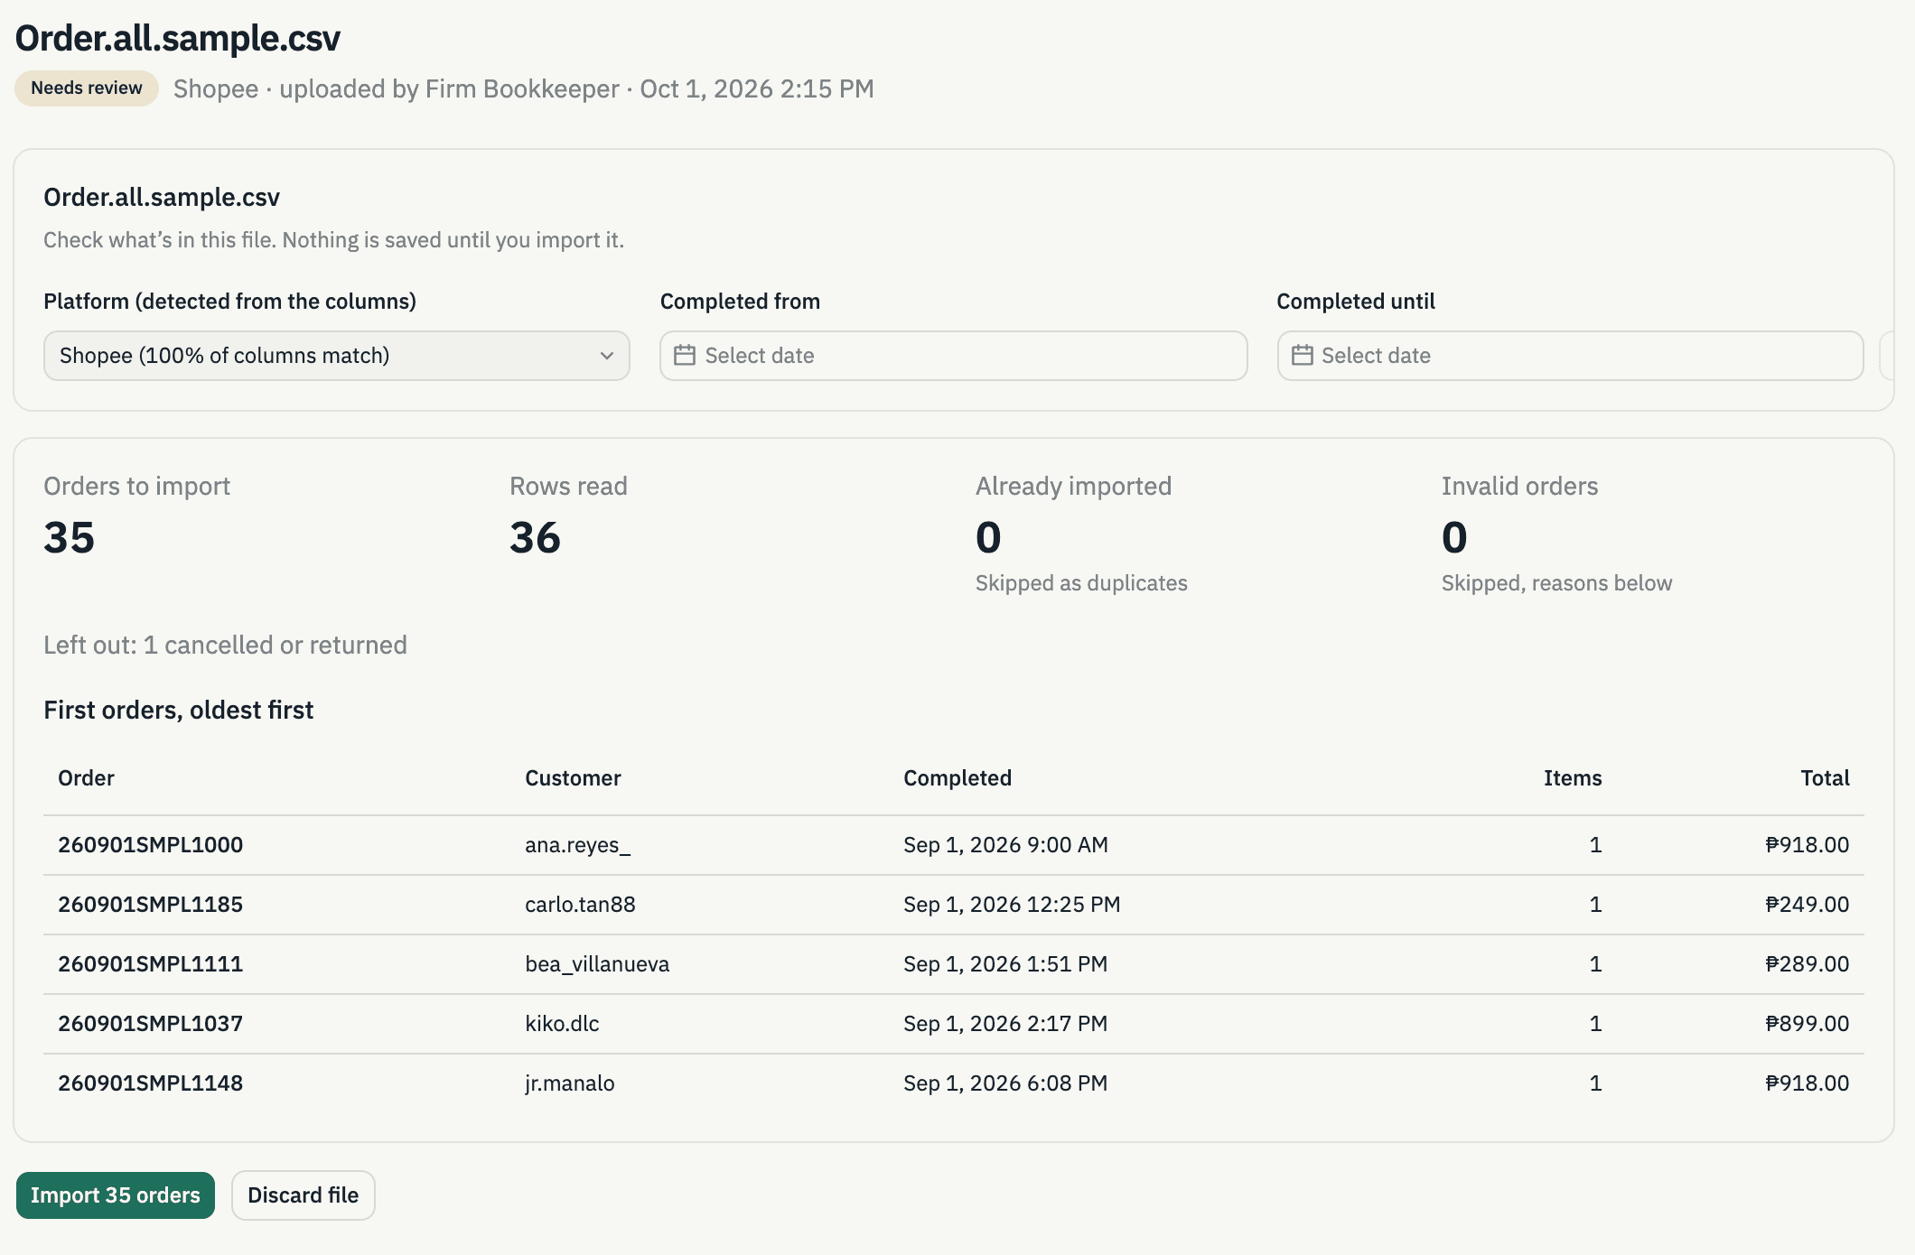Image resolution: width=1915 pixels, height=1255 pixels.
Task: Click the Order column header
Action: point(87,778)
